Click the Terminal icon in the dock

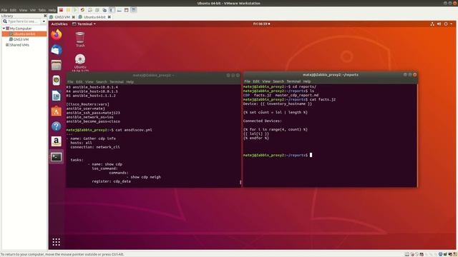pos(57,157)
